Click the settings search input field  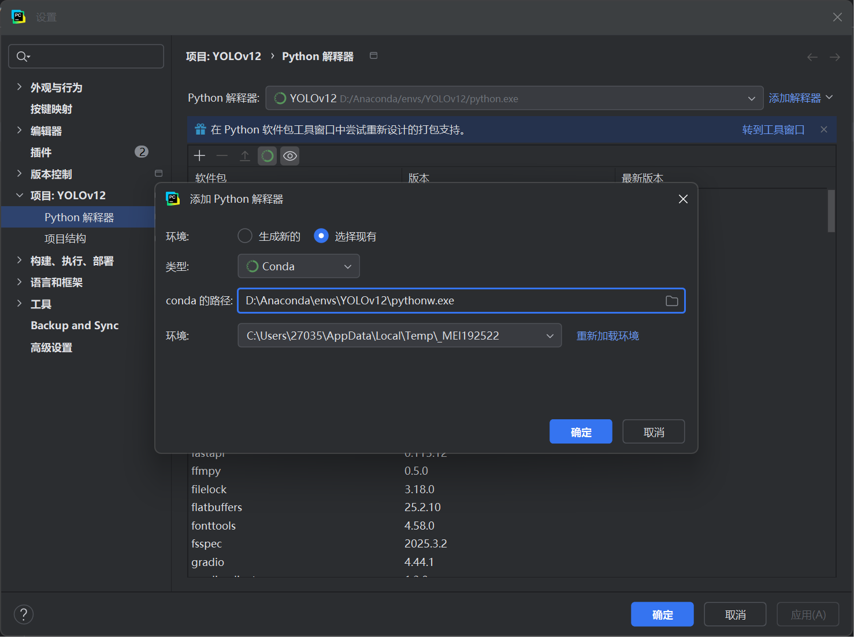point(86,56)
